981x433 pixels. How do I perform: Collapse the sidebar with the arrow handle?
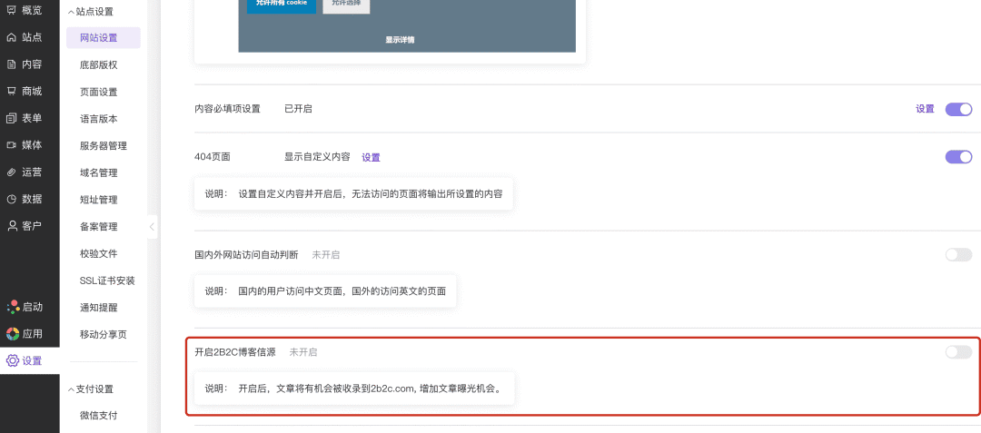152,227
